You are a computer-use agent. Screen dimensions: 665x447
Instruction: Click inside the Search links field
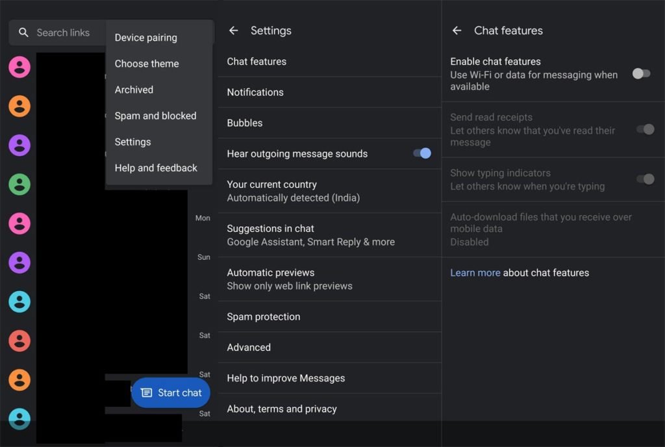(x=64, y=32)
